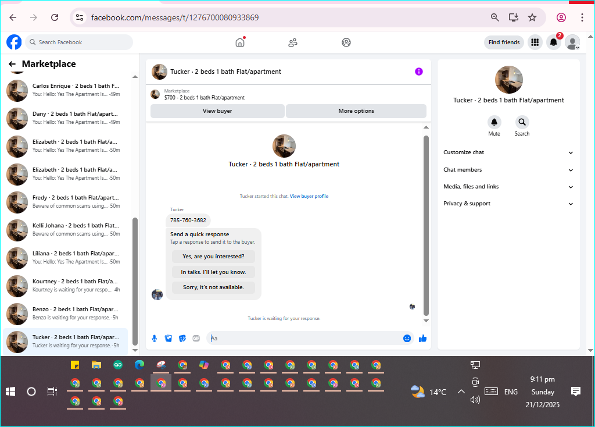Open Liliana conversation
This screenshot has width=595, height=427.
[65, 258]
